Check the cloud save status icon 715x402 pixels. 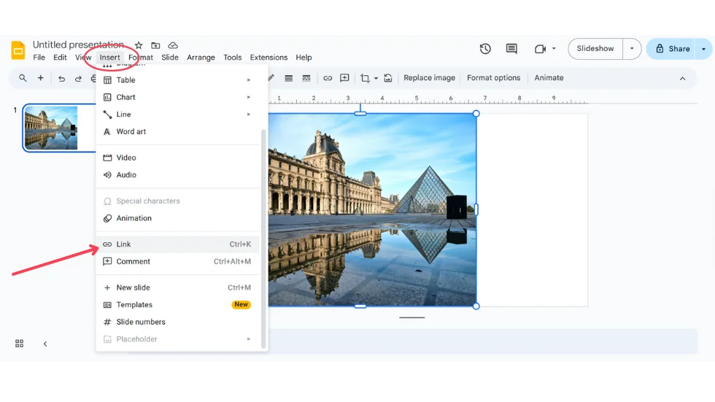173,45
